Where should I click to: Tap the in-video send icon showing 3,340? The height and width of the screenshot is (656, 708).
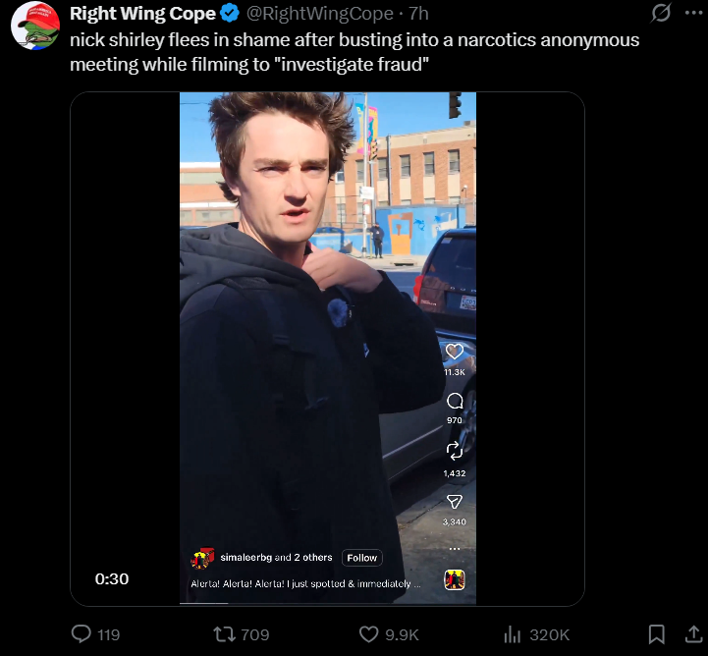tap(455, 502)
